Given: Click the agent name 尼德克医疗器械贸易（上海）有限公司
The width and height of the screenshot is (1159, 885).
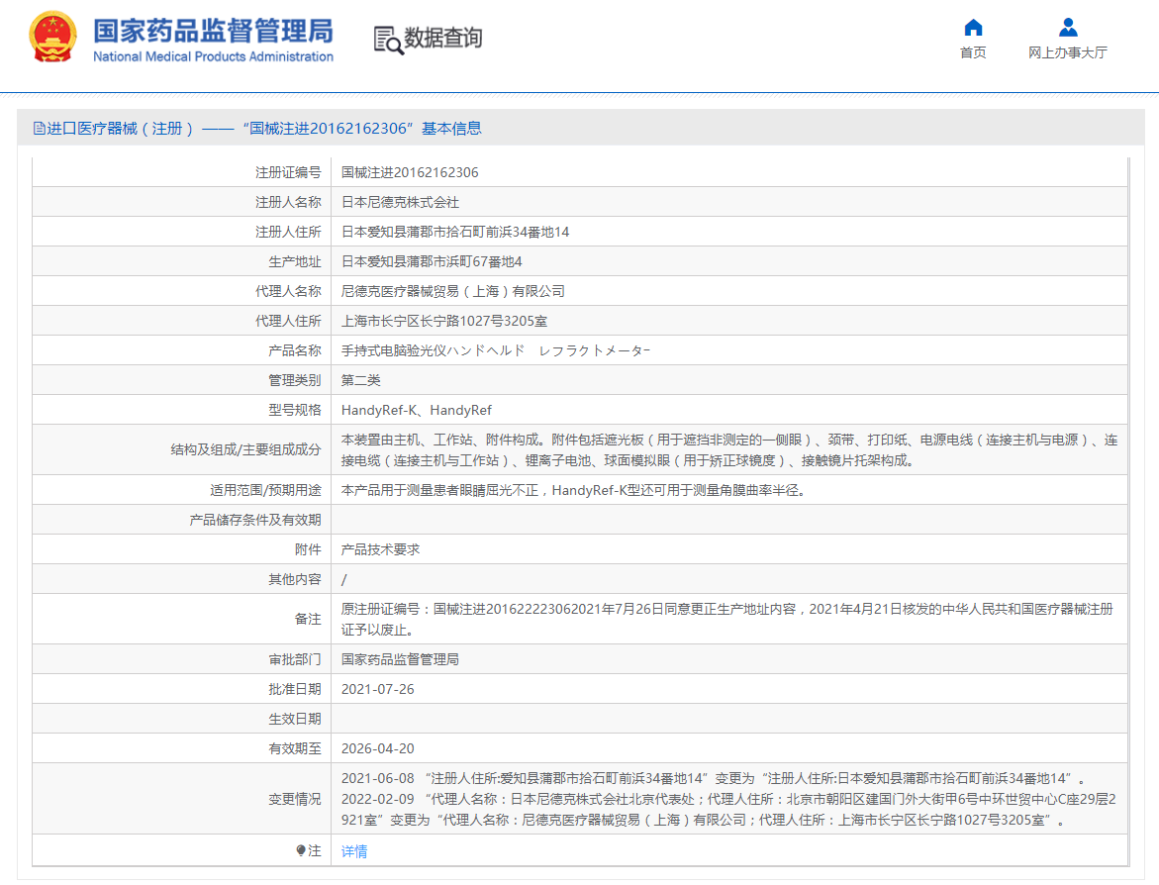Looking at the screenshot, I should (x=452, y=291).
